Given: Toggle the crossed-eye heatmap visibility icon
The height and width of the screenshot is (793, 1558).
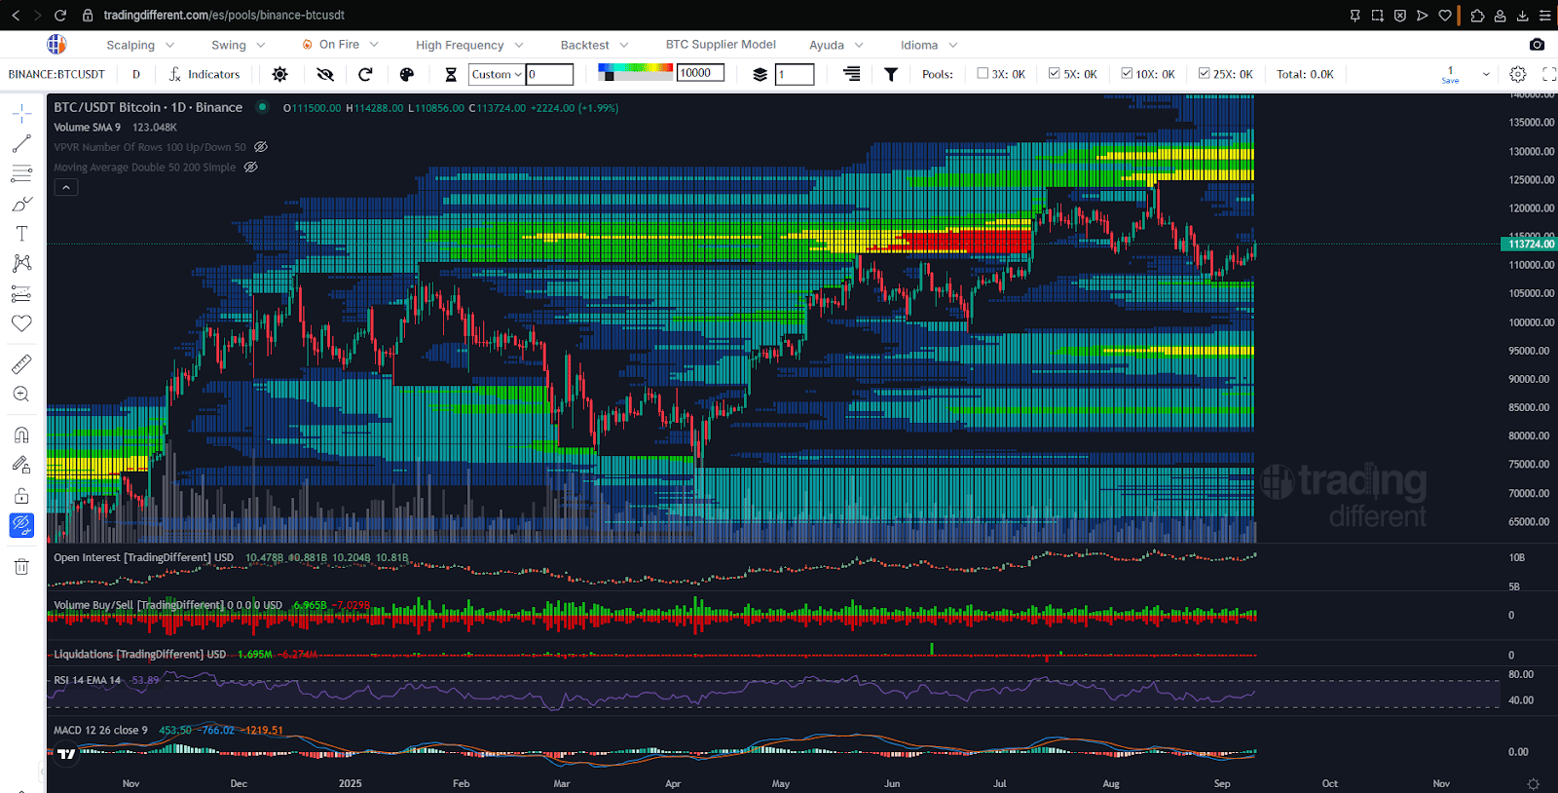Looking at the screenshot, I should [x=325, y=74].
